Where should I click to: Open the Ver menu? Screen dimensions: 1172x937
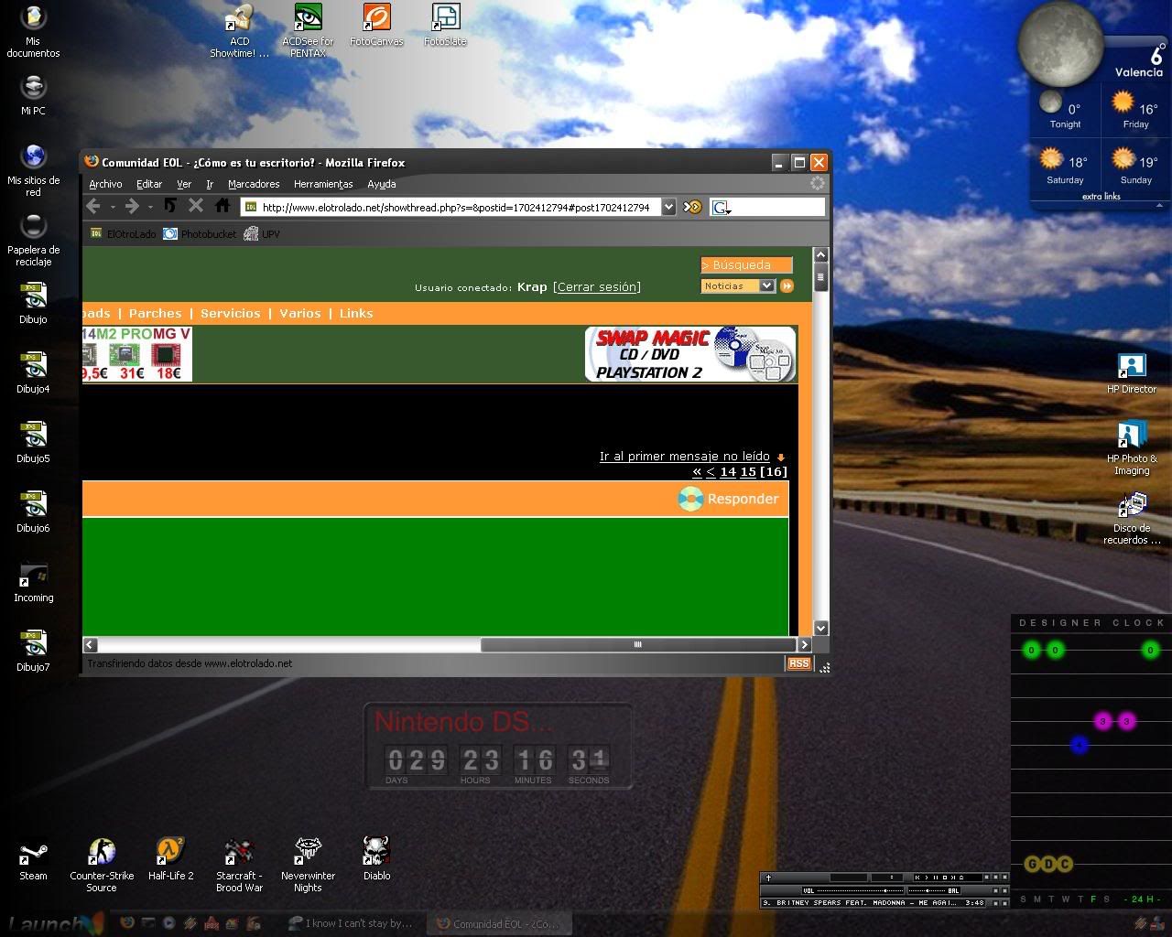[184, 184]
